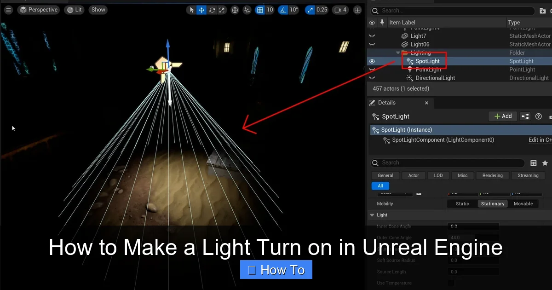552x290 pixels.
Task: Click the green Add component button
Action: [x=502, y=116]
